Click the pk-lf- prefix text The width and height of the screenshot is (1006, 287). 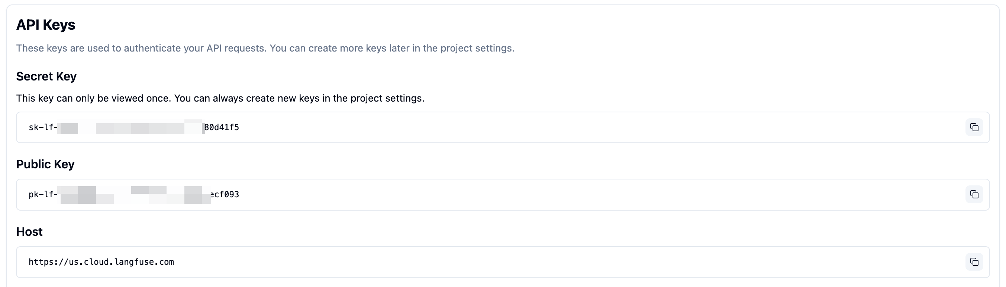coord(43,194)
